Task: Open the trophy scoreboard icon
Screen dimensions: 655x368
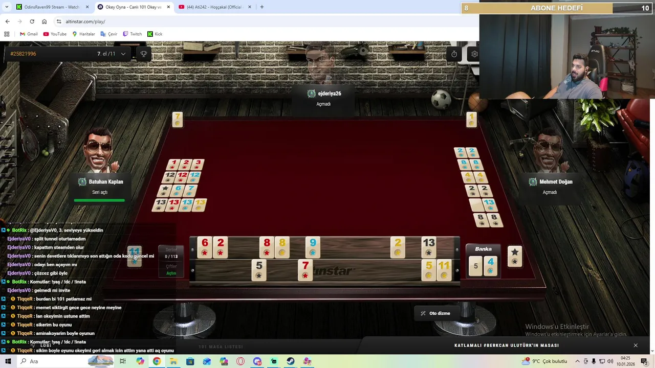Action: point(144,54)
